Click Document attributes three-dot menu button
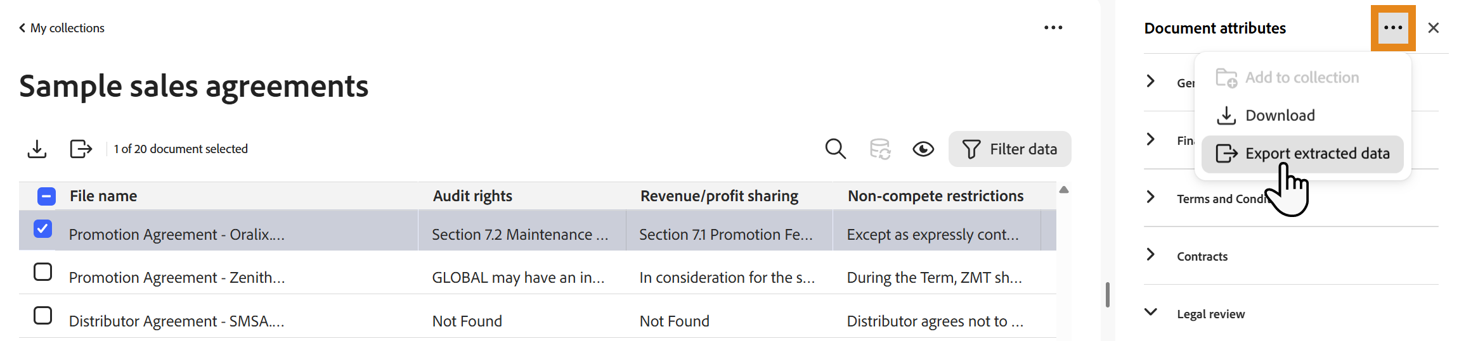 click(x=1393, y=28)
